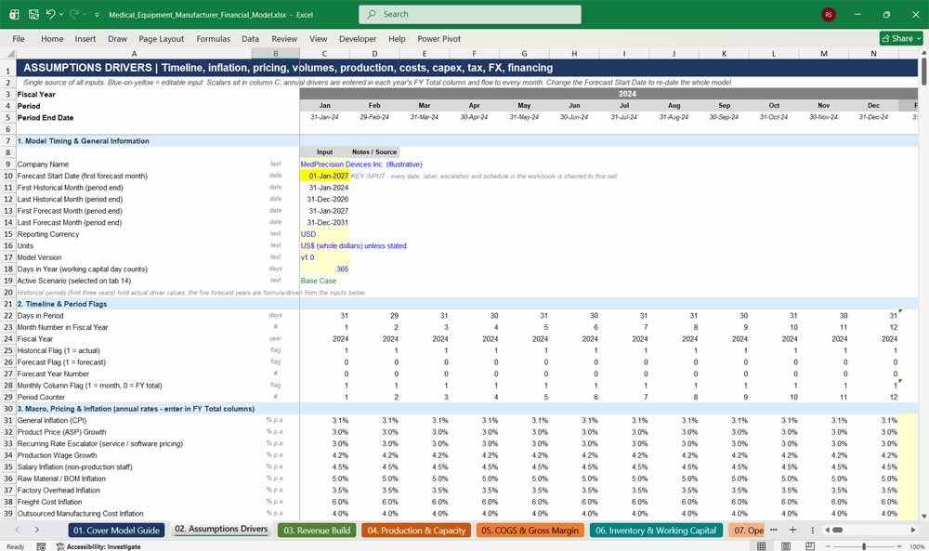Select column A header
Image resolution: width=929 pixels, height=551 pixels.
[134, 53]
